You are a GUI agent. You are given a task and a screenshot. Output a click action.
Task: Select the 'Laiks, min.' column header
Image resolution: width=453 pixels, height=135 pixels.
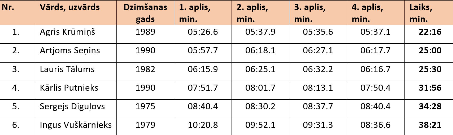(421, 13)
